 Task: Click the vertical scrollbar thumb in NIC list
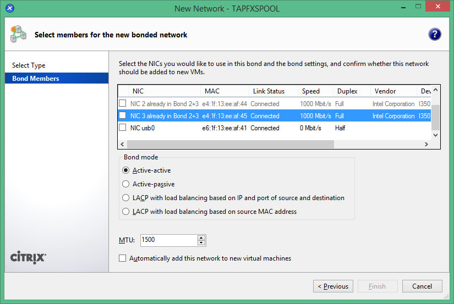[x=435, y=118]
